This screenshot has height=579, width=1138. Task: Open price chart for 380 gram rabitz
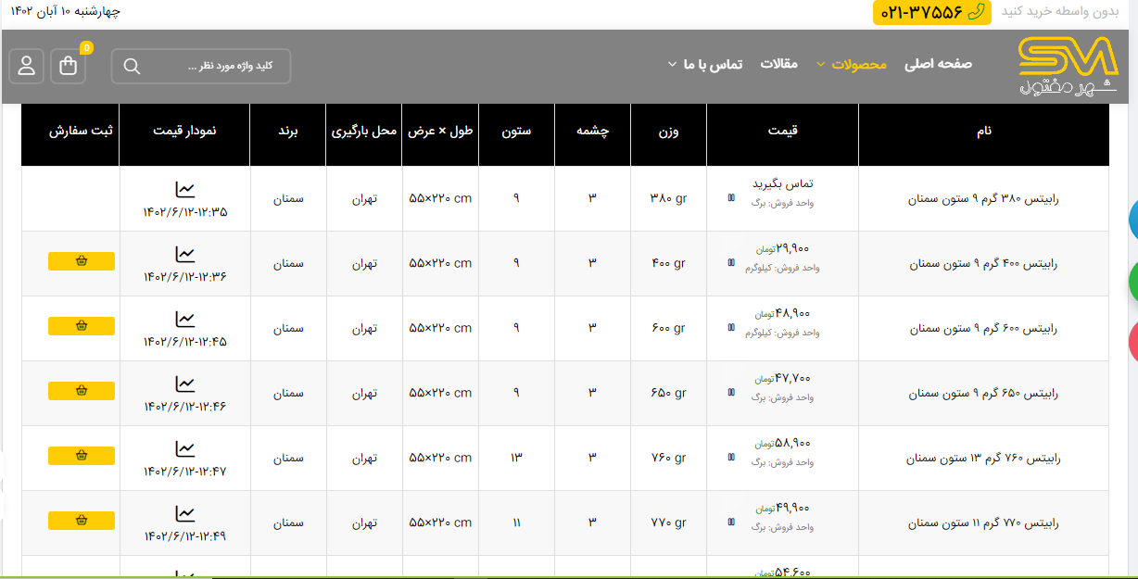tap(185, 190)
